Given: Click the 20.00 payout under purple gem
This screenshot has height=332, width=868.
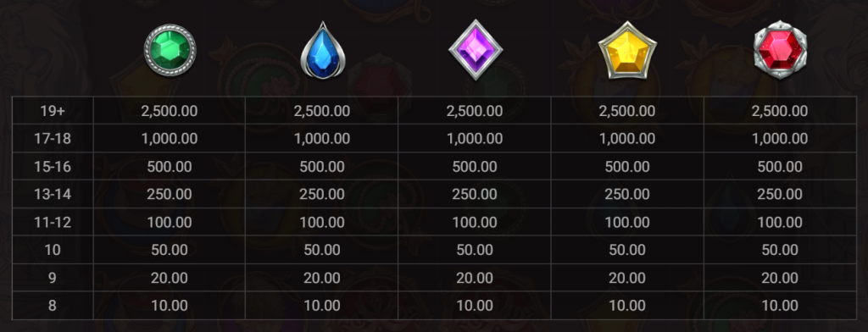Looking at the screenshot, I should pyautogui.click(x=475, y=278).
